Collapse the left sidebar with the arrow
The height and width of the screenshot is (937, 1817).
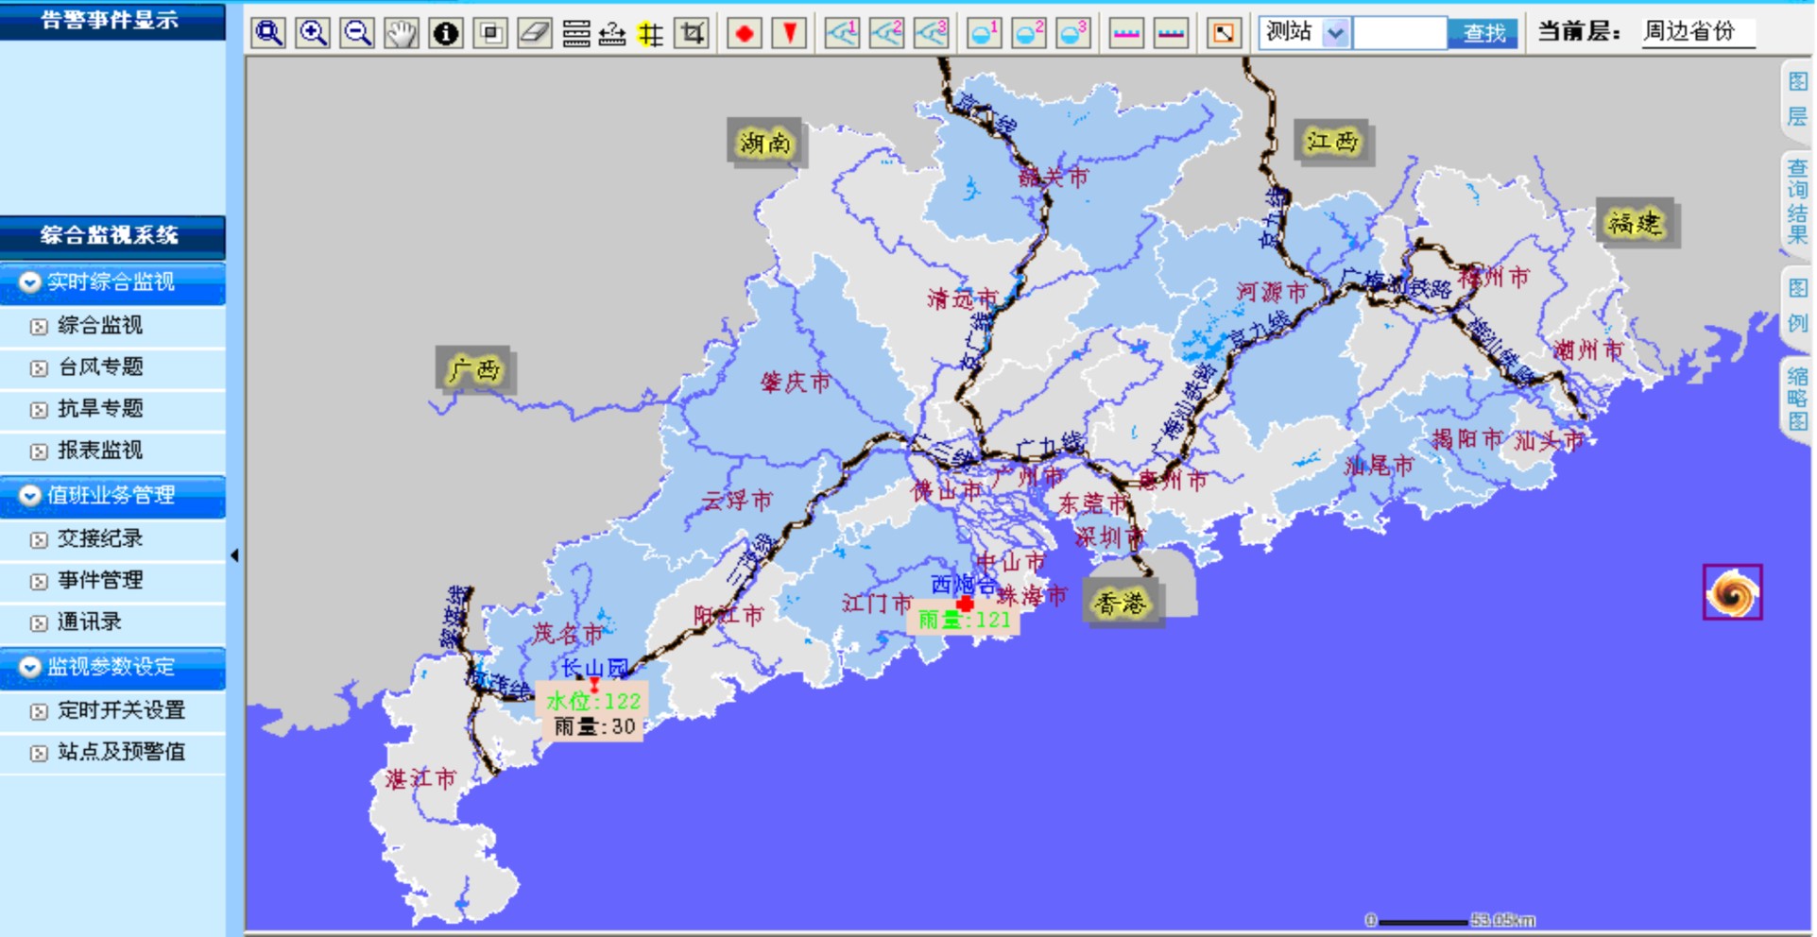point(234,555)
